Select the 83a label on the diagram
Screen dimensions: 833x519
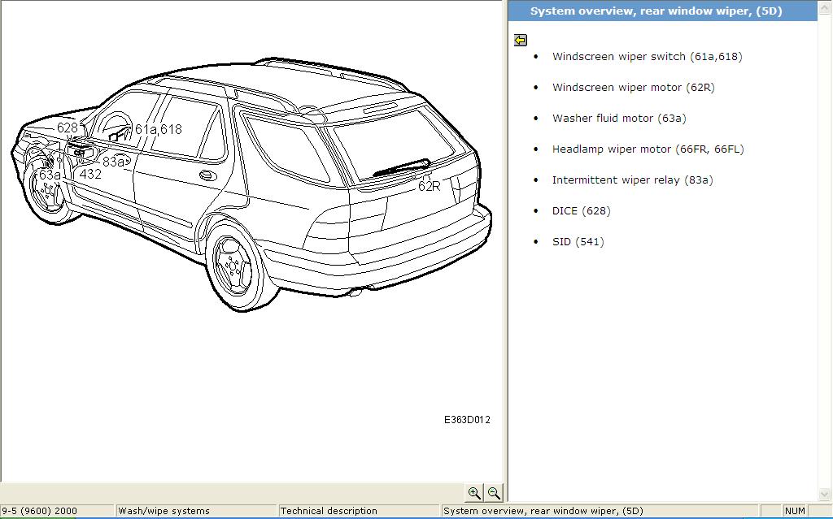114,162
